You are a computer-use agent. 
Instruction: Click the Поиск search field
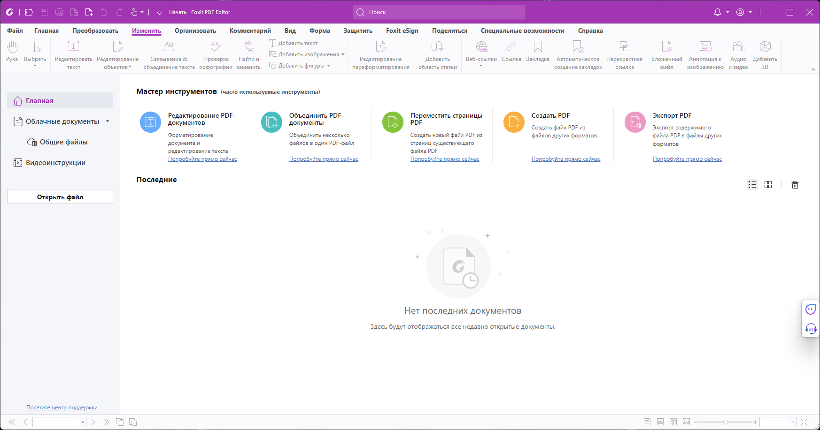[439, 12]
